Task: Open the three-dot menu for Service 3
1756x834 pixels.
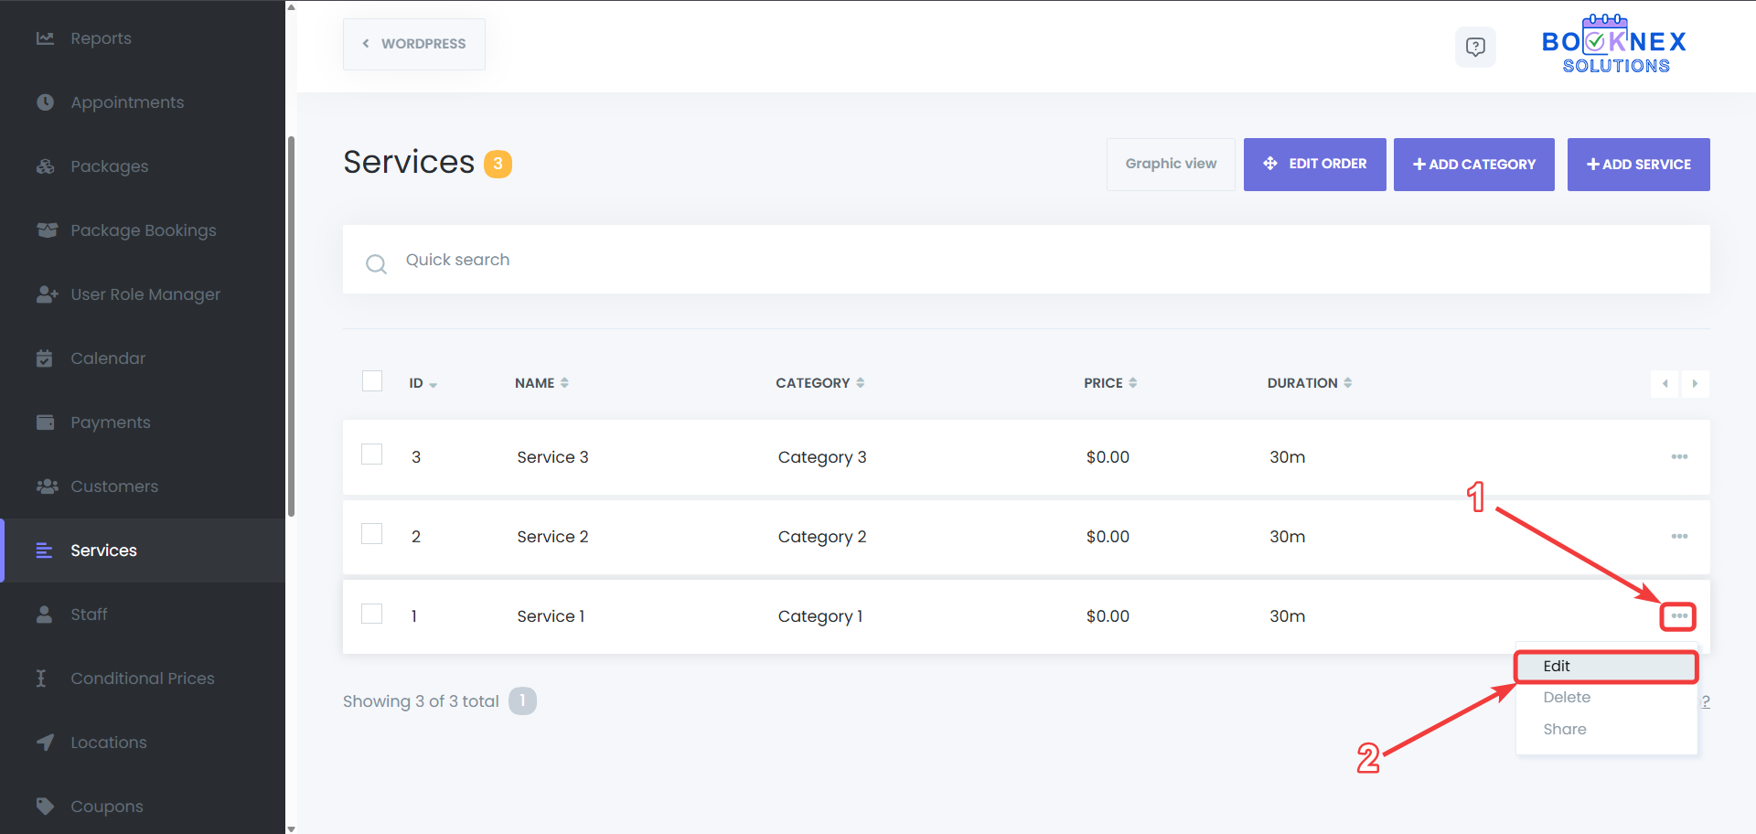Action: point(1679,456)
